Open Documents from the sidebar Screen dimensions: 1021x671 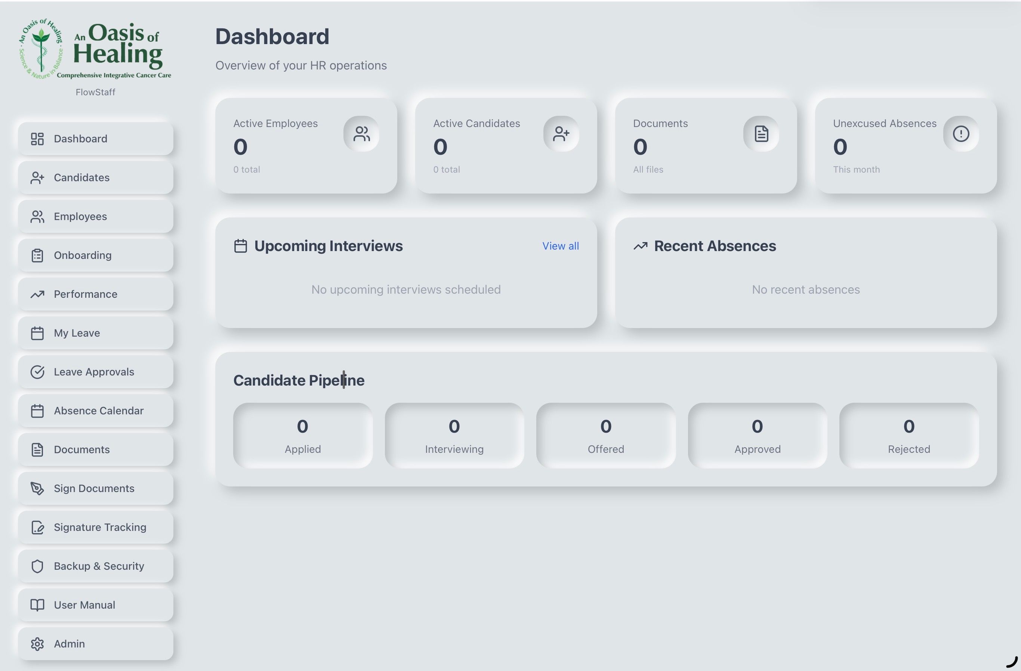pyautogui.click(x=95, y=450)
